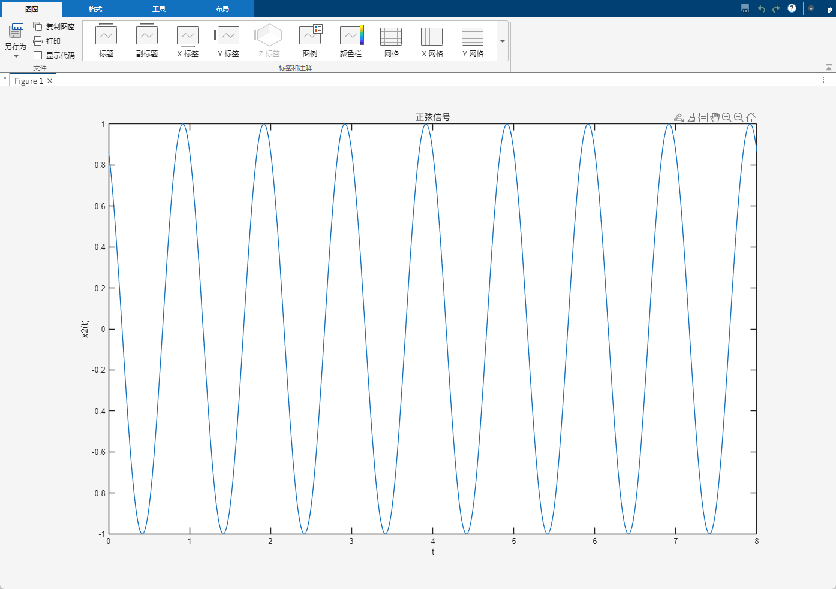Image resolution: width=836 pixels, height=589 pixels.
Task: Click the save icon in title bar
Action: [745, 8]
